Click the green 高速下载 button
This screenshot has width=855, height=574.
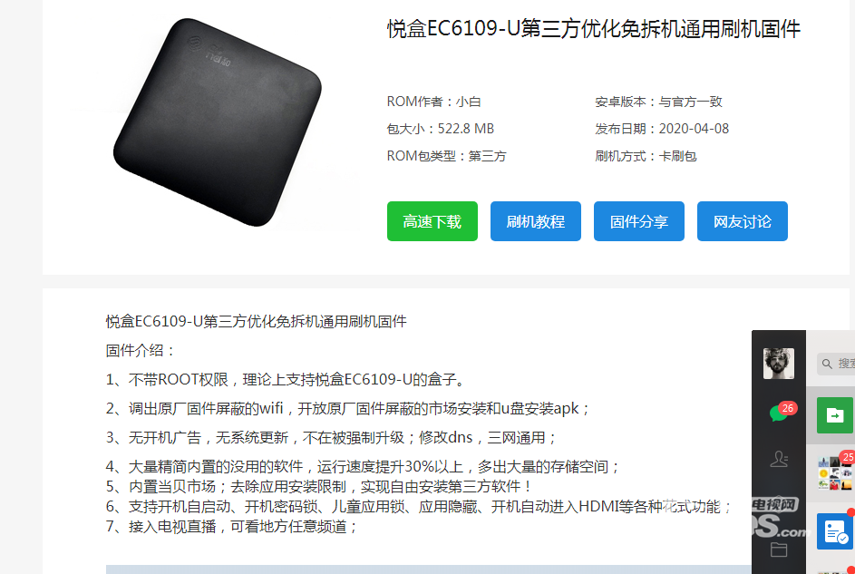(432, 221)
